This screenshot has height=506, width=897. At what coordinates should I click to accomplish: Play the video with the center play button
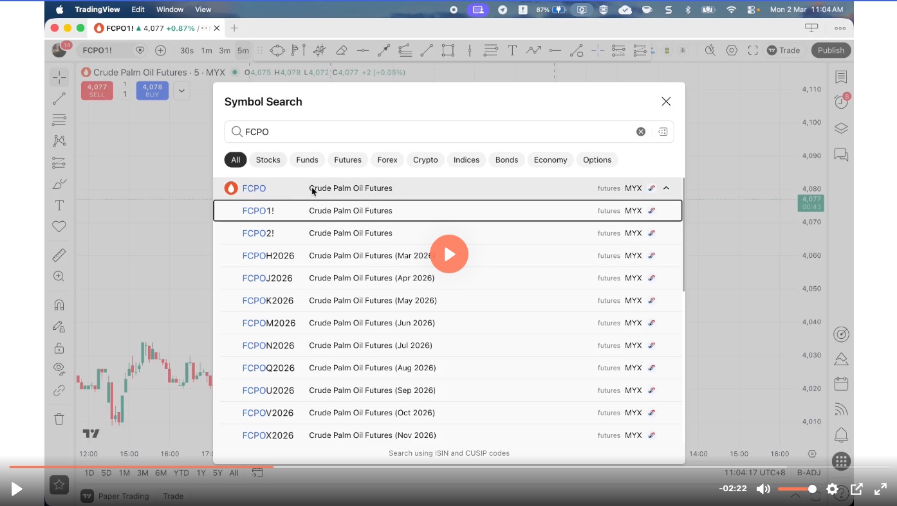449,254
